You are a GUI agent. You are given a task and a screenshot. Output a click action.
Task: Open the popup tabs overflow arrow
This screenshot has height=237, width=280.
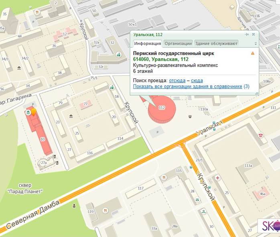point(256,43)
